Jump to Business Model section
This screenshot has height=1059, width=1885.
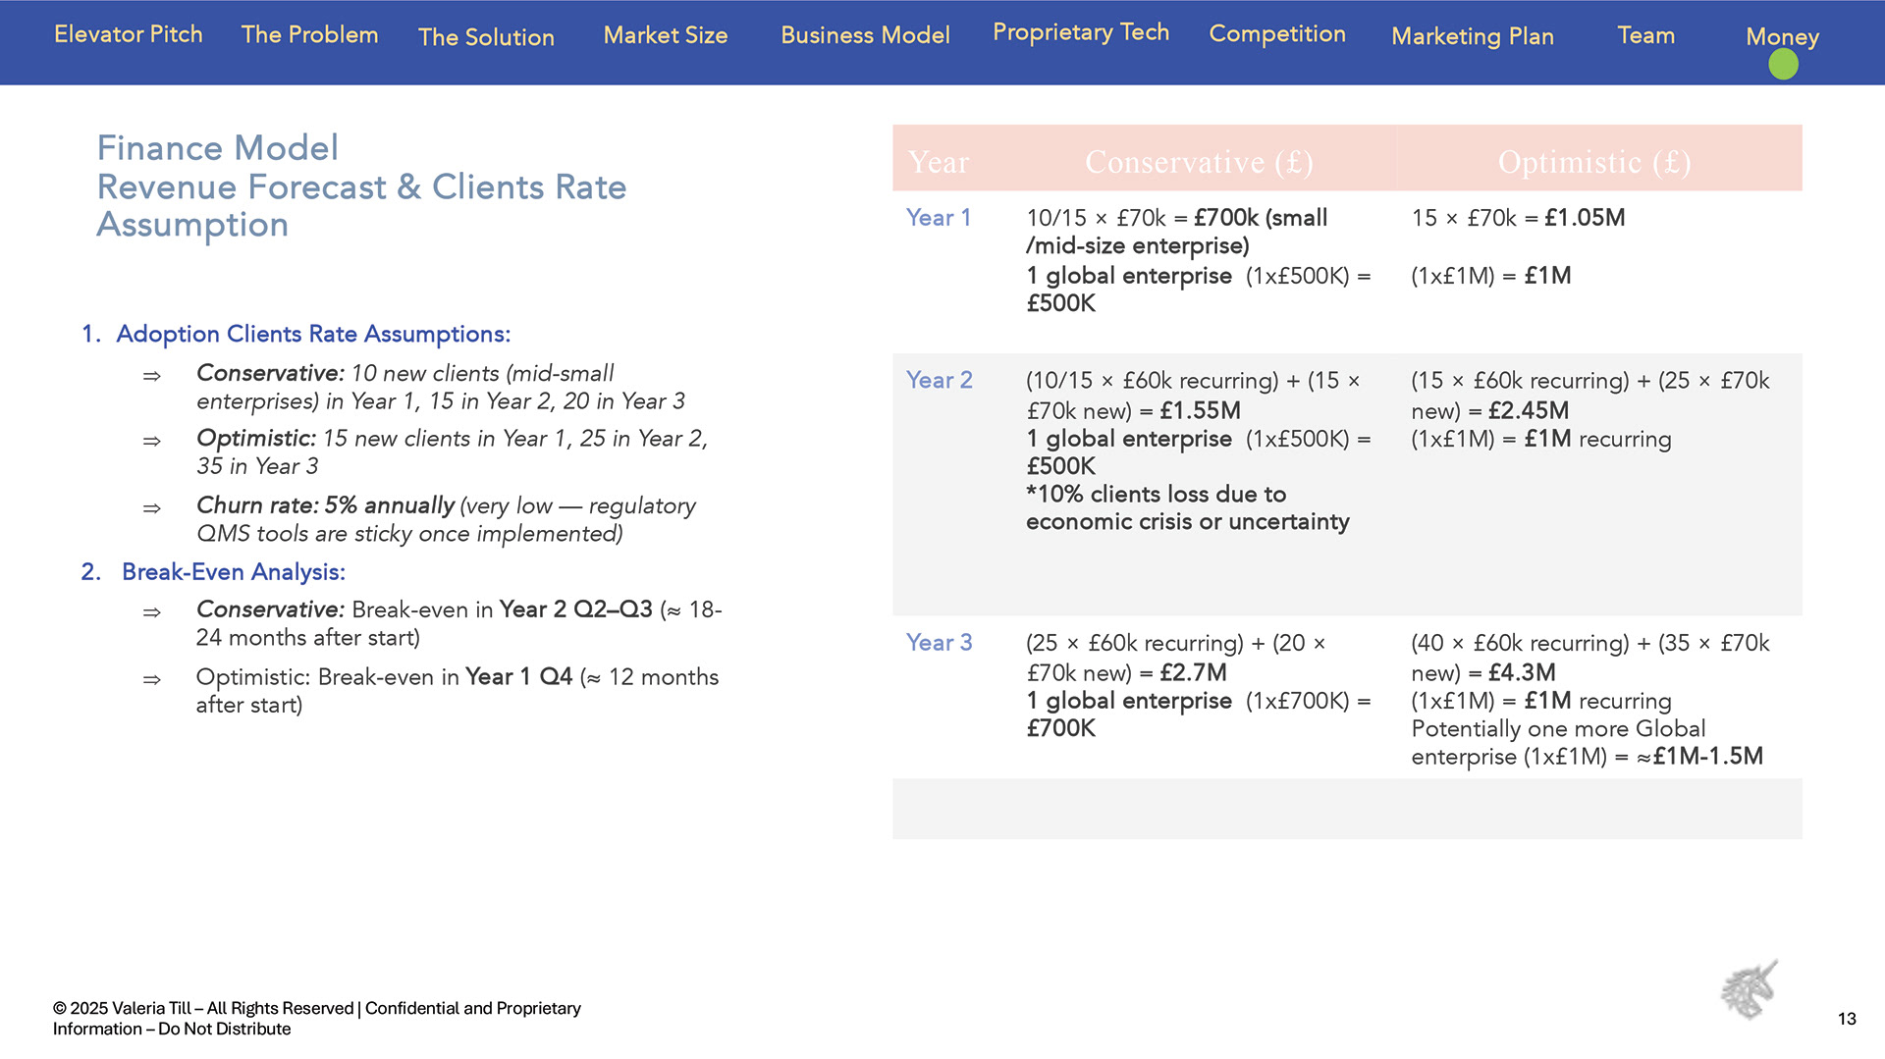click(865, 35)
